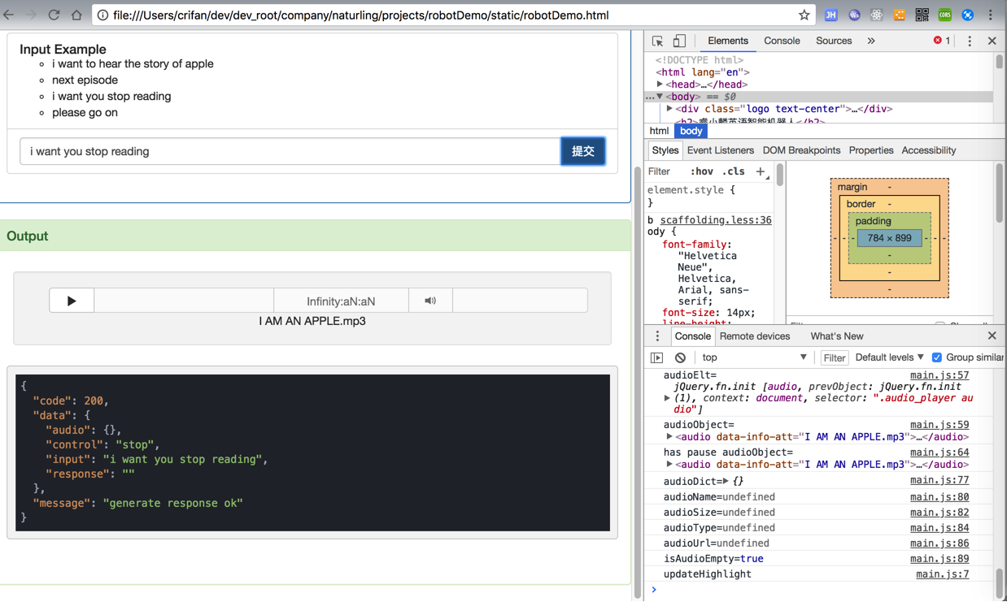Screen dimensions: 1007x602
Task: Open DevTools three-dot customize menu
Action: [970, 41]
